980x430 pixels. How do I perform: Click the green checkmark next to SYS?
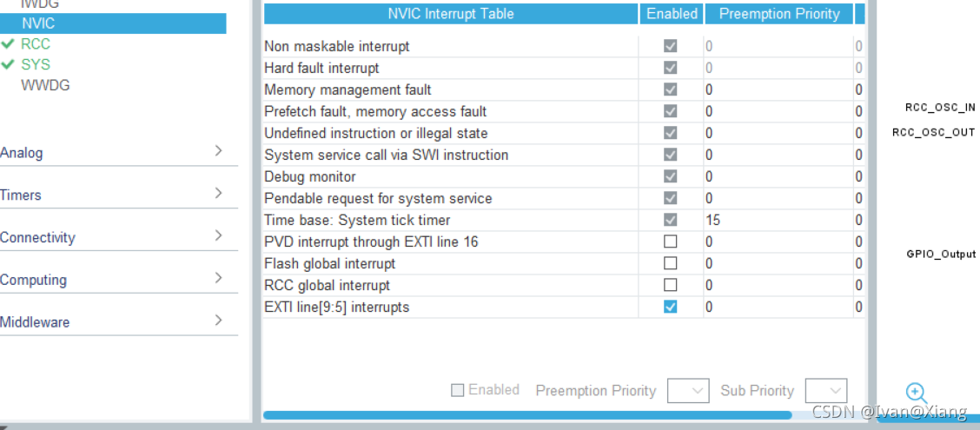(8, 64)
